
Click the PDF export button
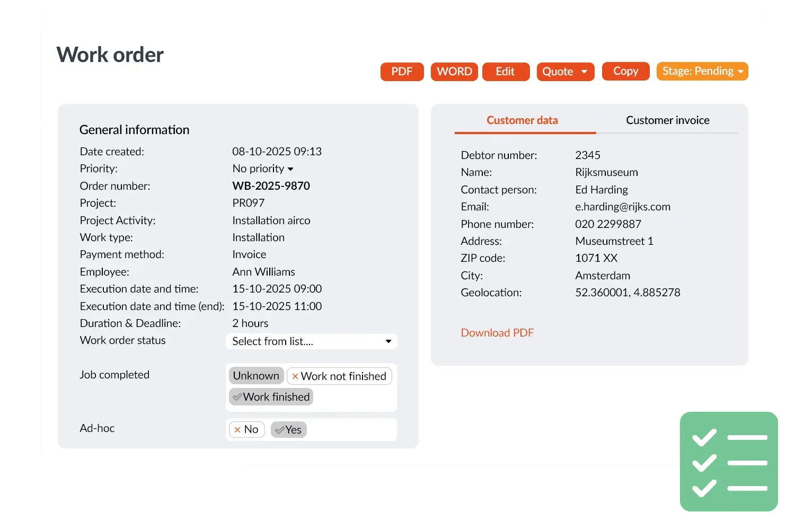tap(402, 72)
